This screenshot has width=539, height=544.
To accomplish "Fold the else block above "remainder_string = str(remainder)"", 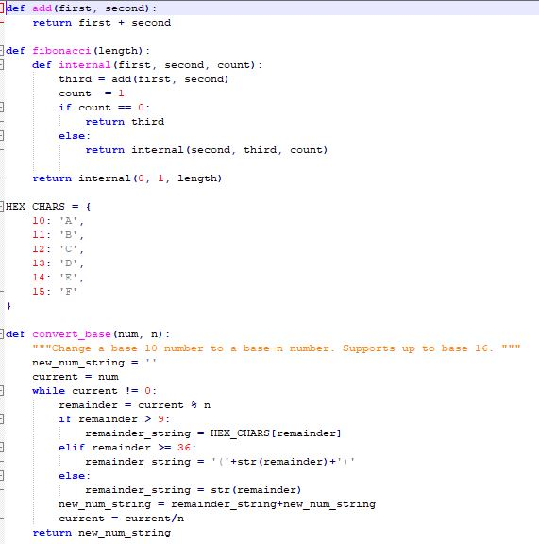I will pyautogui.click(x=1, y=476).
